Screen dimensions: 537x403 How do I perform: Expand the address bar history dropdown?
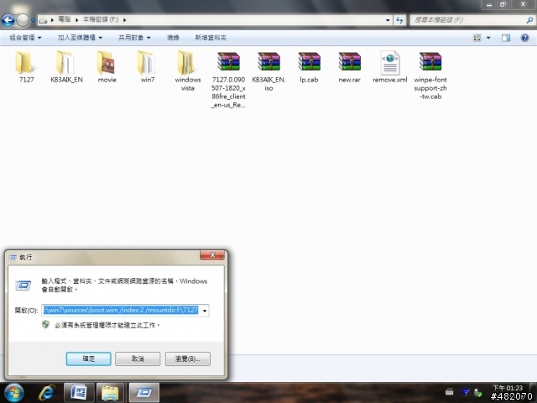point(388,20)
